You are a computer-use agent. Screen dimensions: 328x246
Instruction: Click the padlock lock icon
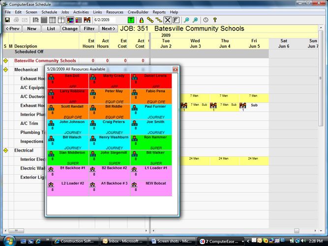(142, 20)
